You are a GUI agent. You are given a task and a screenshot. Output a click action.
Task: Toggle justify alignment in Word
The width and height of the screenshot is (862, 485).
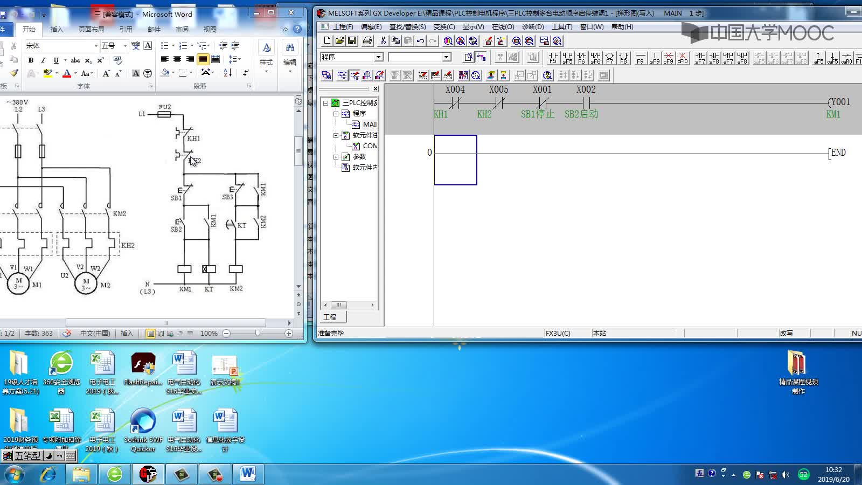(203, 59)
